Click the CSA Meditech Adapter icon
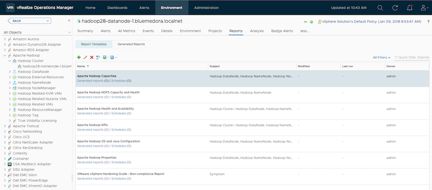This screenshot has height=190, width=432. [x=10, y=164]
